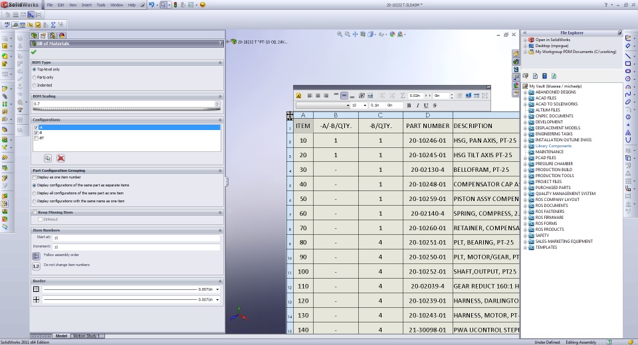
Task: Select table column B header
Action: pos(336,115)
